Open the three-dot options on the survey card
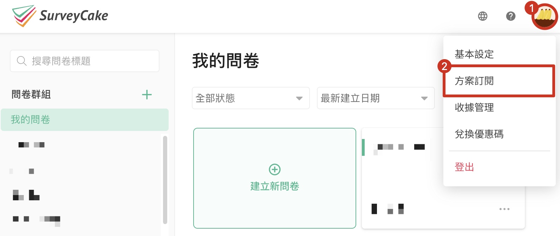The width and height of the screenshot is (560, 236). (x=505, y=209)
